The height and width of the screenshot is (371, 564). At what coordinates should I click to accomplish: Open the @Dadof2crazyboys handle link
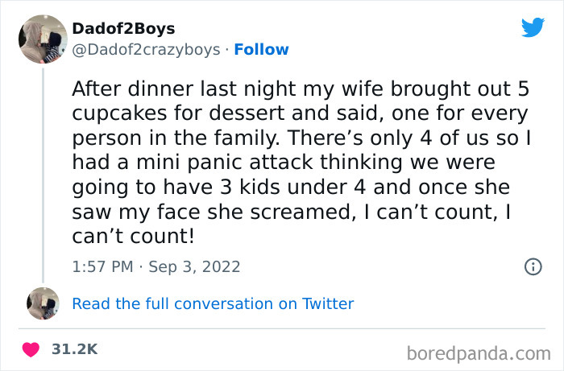(146, 50)
